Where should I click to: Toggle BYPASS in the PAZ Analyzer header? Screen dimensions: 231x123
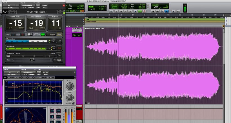click(46, 72)
